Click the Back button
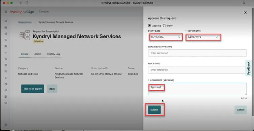 click(x=52, y=89)
